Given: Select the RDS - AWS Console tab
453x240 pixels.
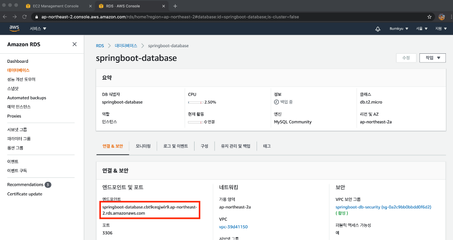Looking at the screenshot, I should (x=132, y=6).
